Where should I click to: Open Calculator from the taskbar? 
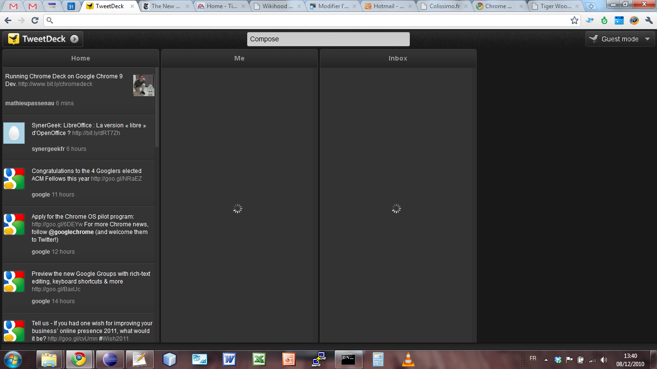(379, 359)
